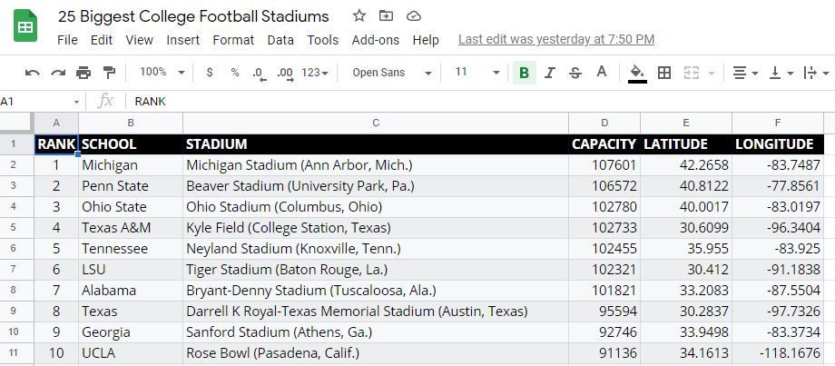Click the Redo arrow icon

pyautogui.click(x=58, y=73)
